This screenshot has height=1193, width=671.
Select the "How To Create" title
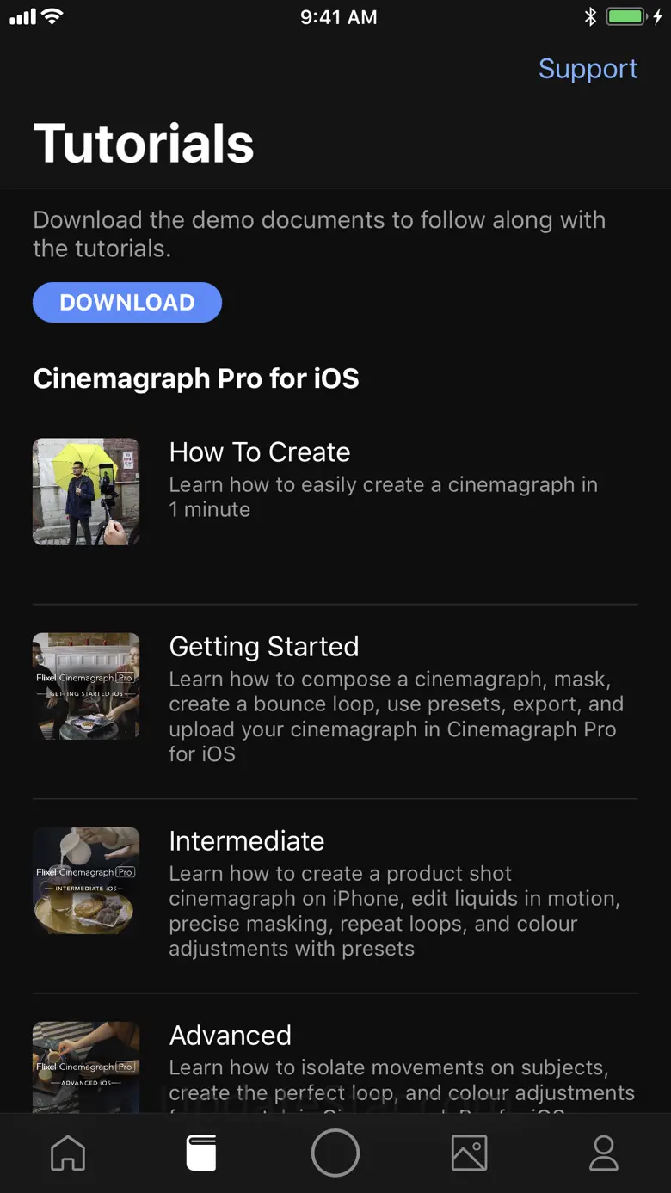[260, 452]
